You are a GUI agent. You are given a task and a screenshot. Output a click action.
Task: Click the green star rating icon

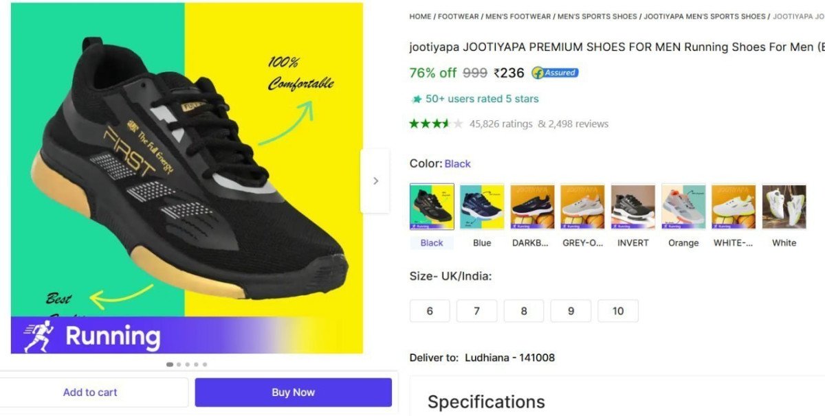pos(417,99)
